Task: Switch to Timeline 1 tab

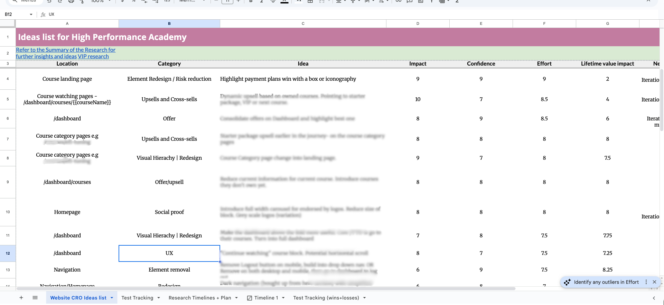Action: tap(266, 298)
